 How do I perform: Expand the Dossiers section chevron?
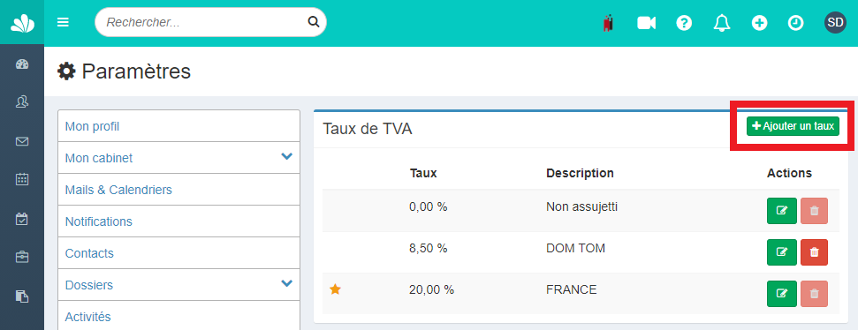click(x=286, y=283)
